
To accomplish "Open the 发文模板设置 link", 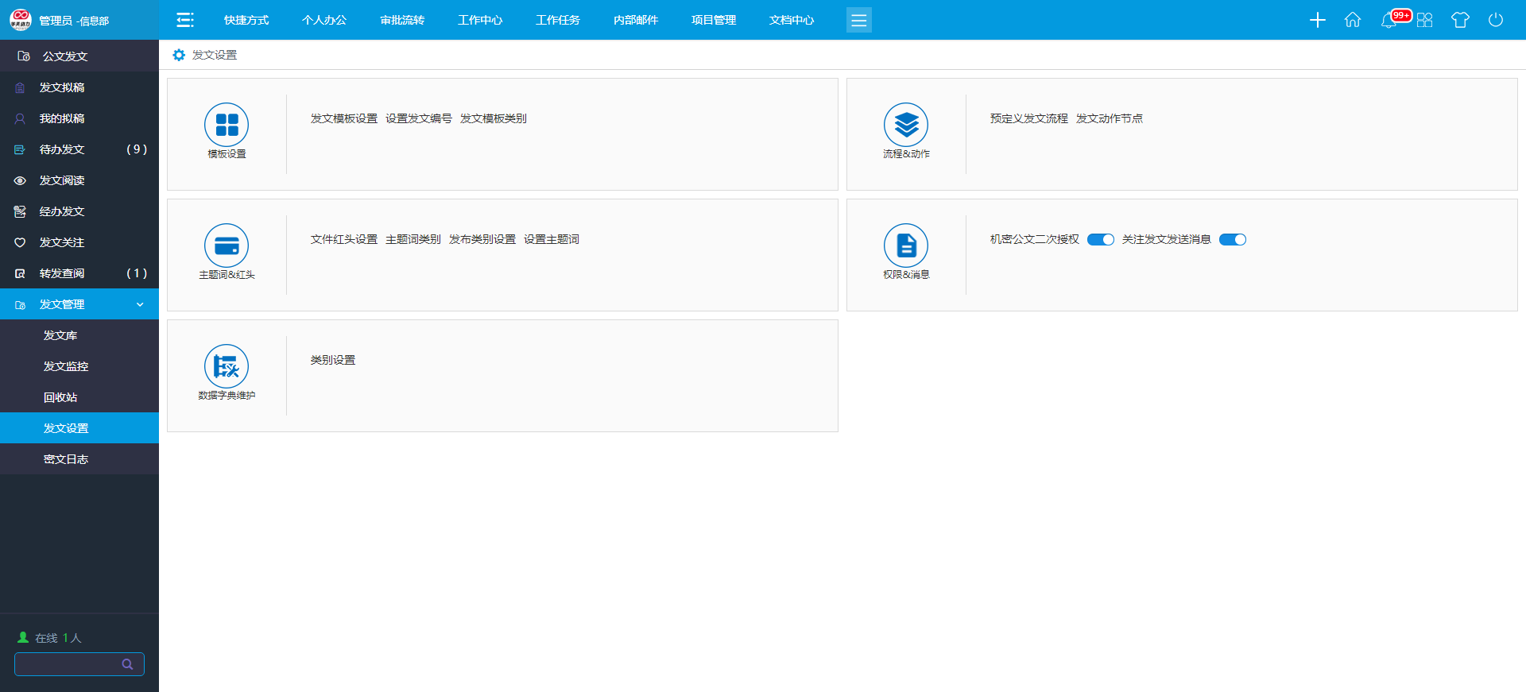I will [x=343, y=118].
